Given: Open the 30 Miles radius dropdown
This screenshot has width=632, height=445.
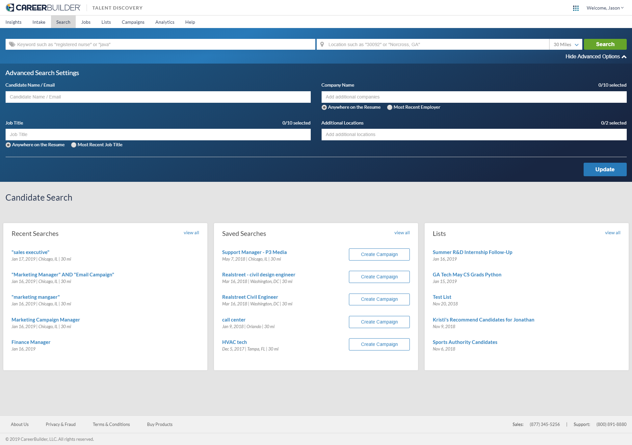Looking at the screenshot, I should coord(566,44).
